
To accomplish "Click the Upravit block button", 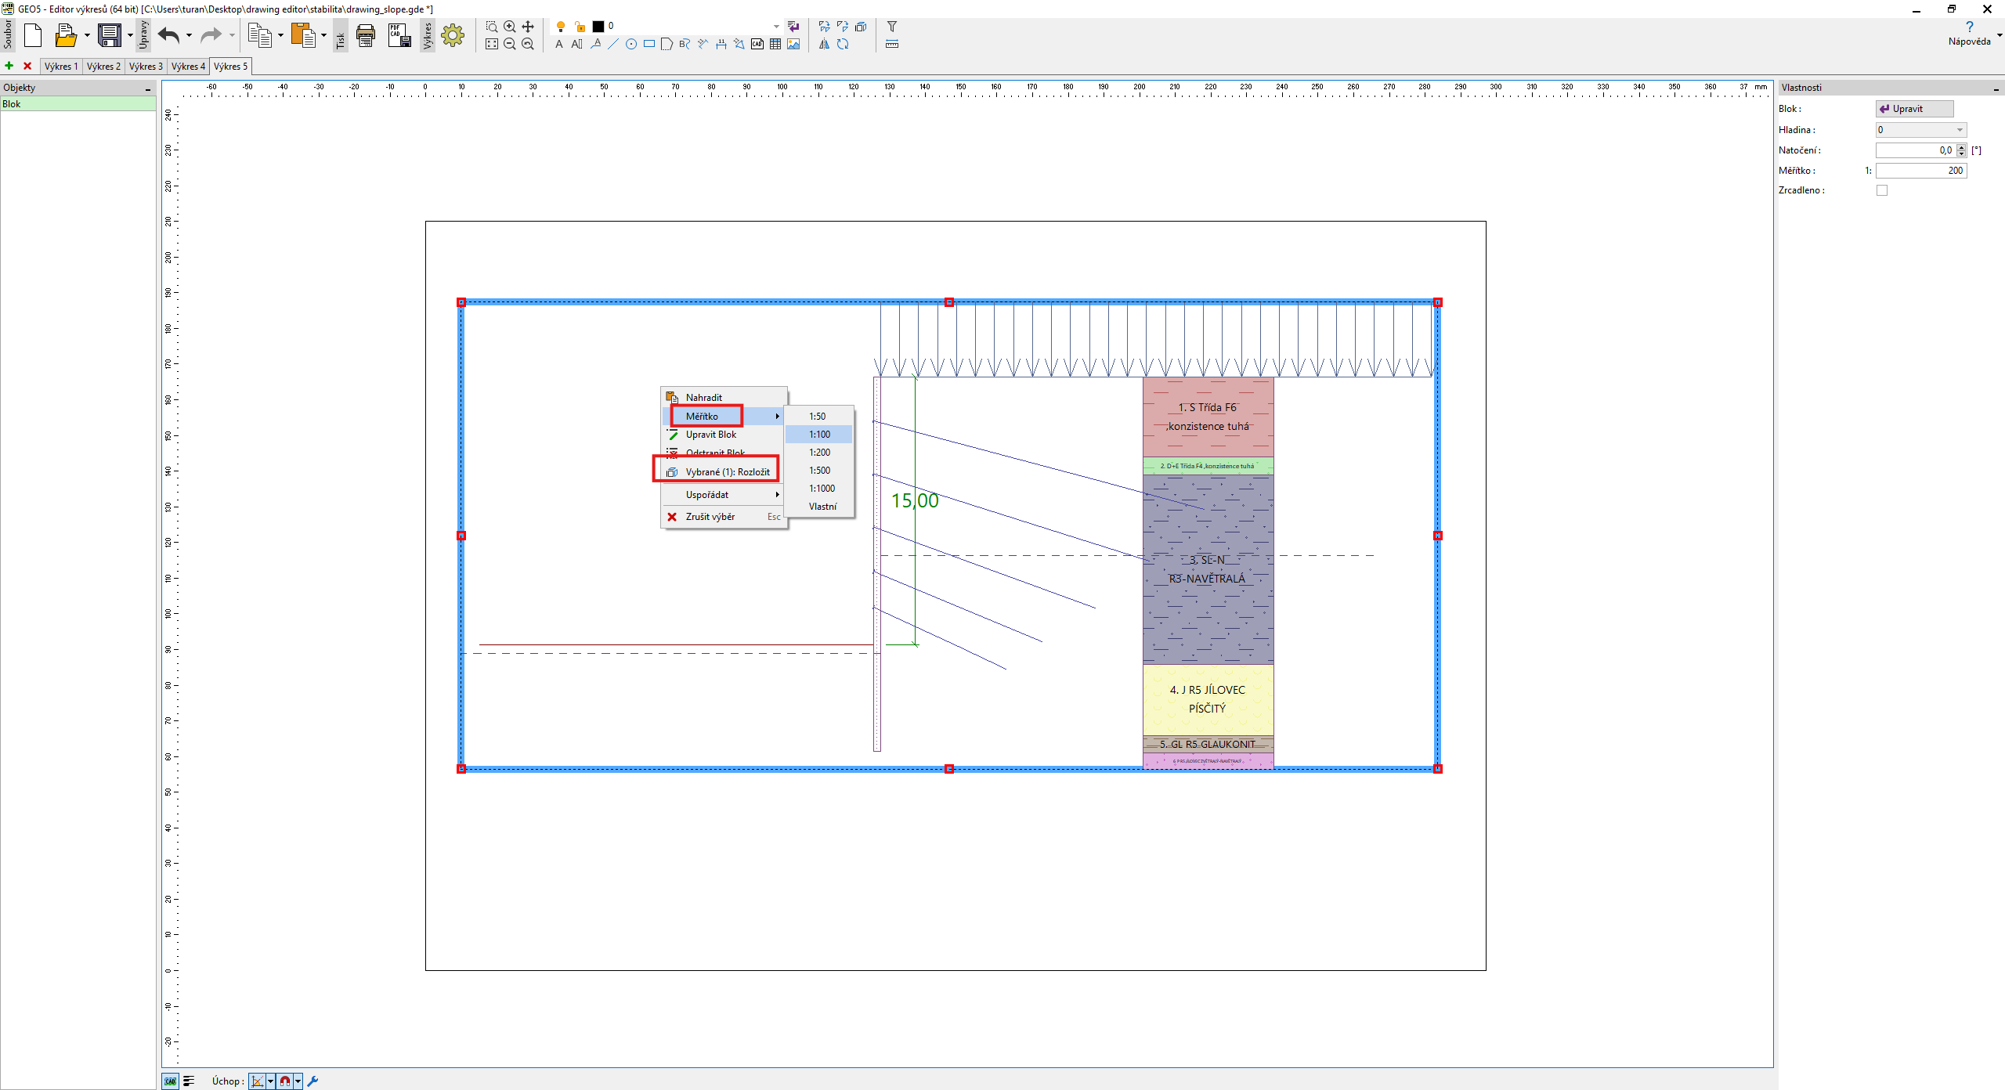I will (1914, 109).
